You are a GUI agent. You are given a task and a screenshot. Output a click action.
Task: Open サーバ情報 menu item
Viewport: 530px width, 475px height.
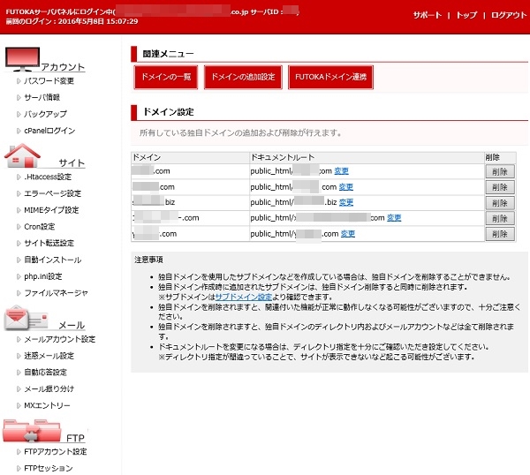pyautogui.click(x=42, y=98)
